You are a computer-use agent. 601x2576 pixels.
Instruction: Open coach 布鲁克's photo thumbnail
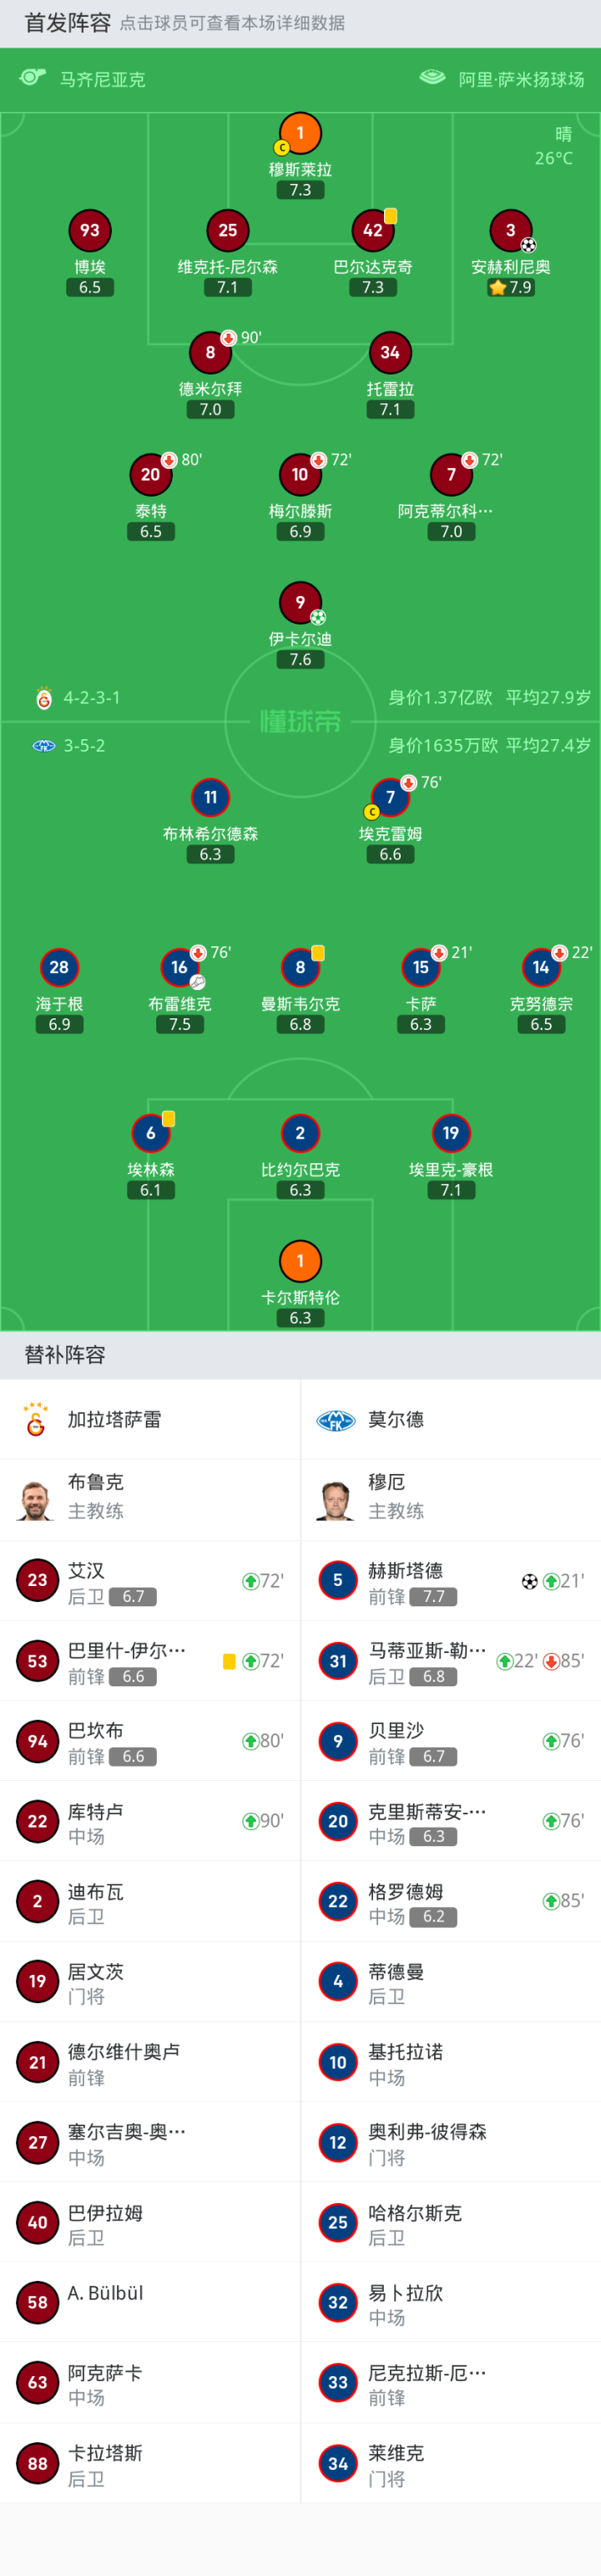(36, 1499)
